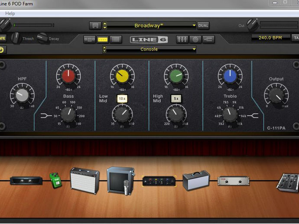Screen dimensions: 299x224
Task: Click the red Bass gain knob
Action: click(68, 76)
